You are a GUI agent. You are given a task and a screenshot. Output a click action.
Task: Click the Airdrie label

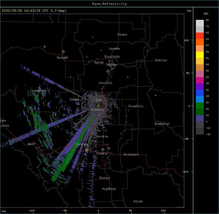[x=103, y=136]
